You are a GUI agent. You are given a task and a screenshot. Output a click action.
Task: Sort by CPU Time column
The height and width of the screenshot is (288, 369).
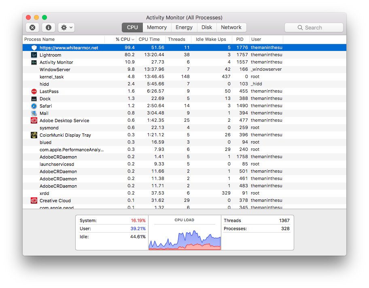[151, 39]
